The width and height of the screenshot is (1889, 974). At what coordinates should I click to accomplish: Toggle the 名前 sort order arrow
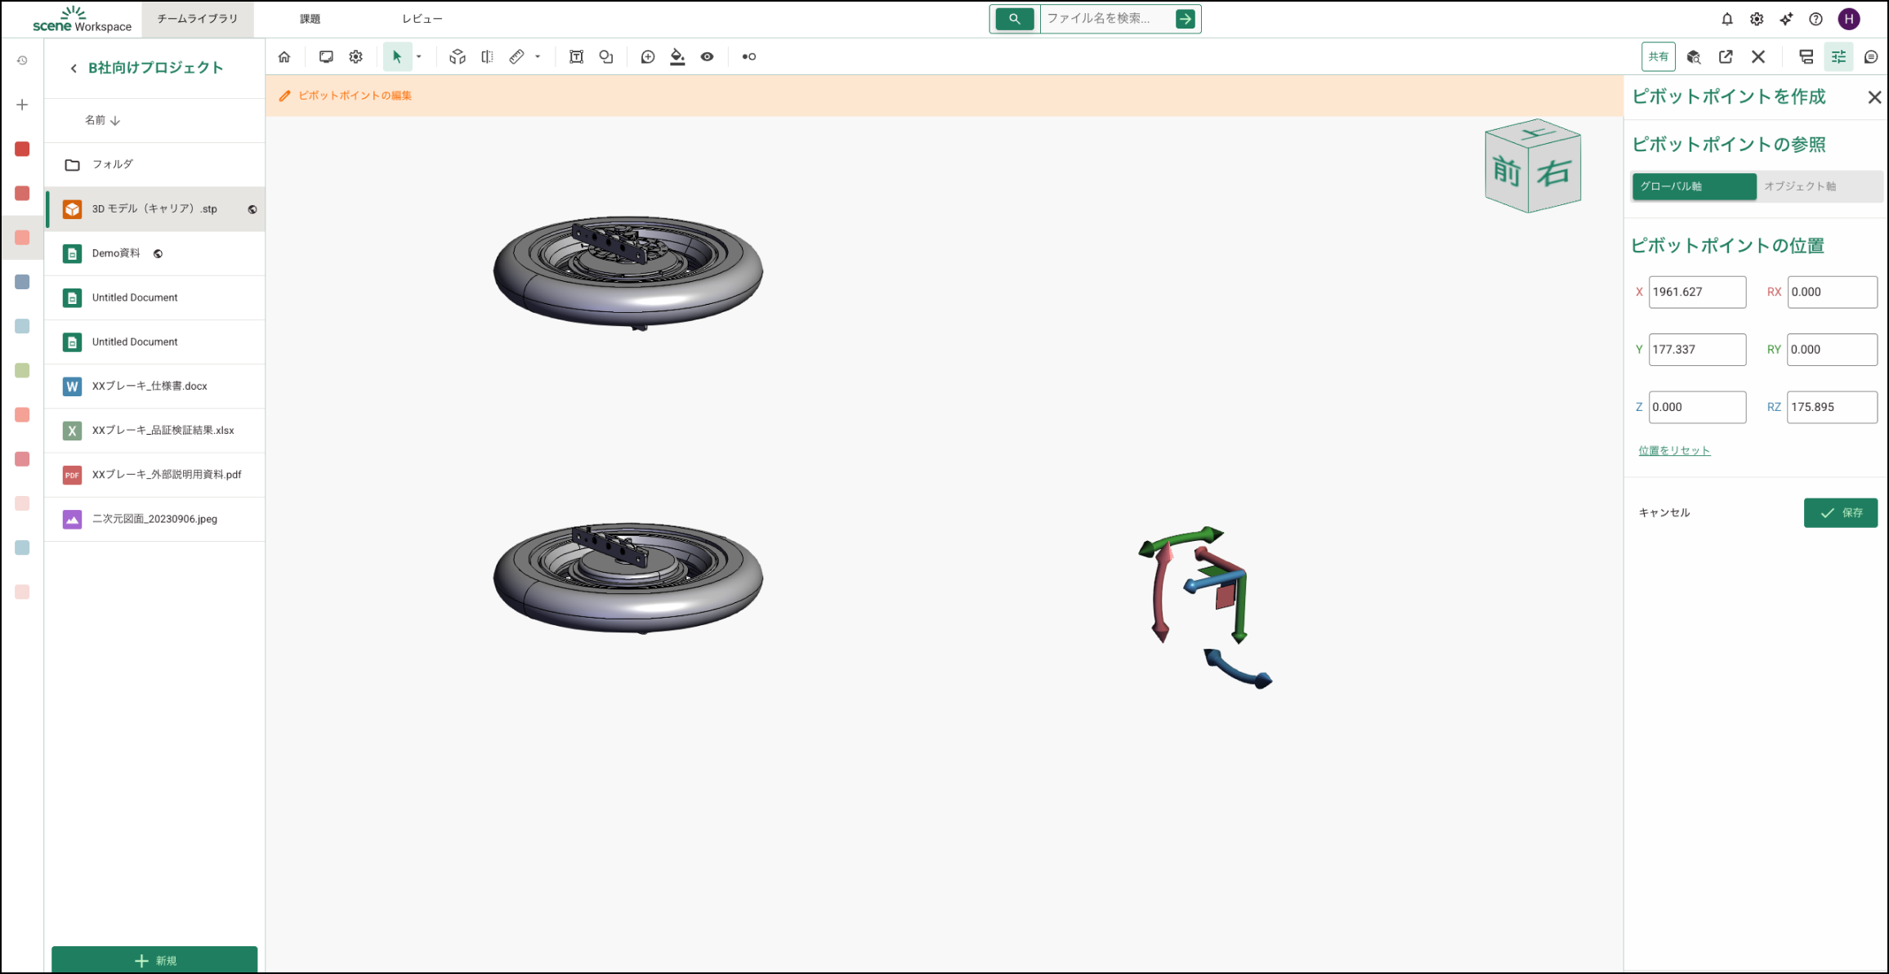(115, 120)
